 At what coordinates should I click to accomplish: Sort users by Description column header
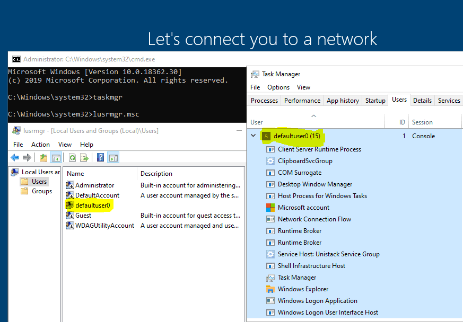click(x=190, y=174)
